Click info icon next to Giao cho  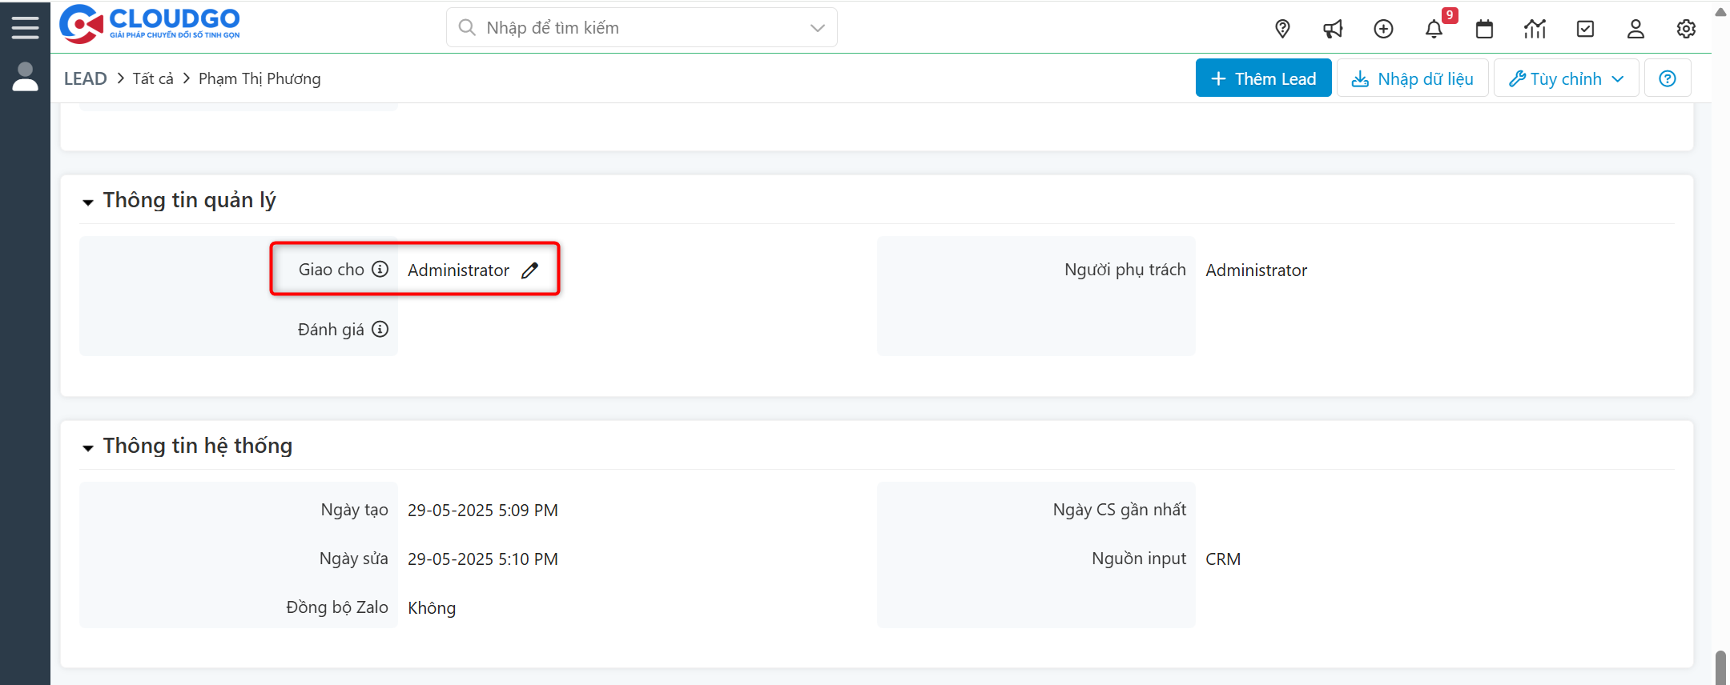tap(380, 270)
